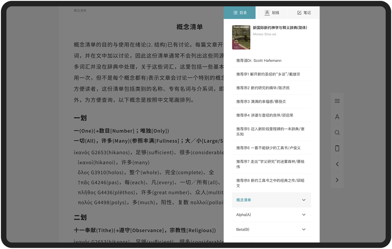The image size is (392, 249).
Task: Go to next page with right arrow
Action: (x=337, y=180)
